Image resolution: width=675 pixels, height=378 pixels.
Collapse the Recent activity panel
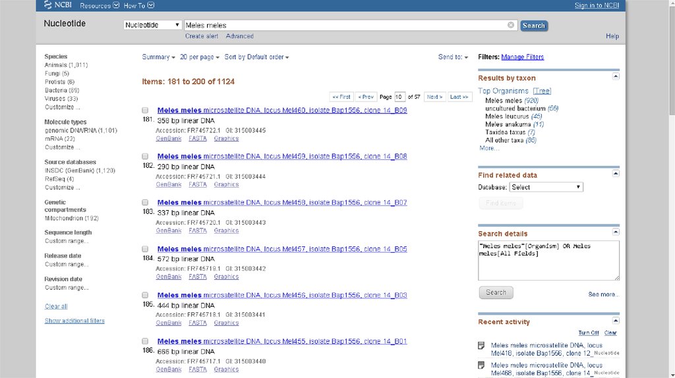[x=616, y=321]
